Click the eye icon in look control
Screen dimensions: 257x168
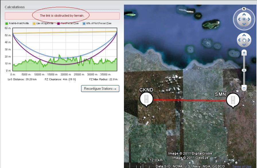click(x=244, y=19)
